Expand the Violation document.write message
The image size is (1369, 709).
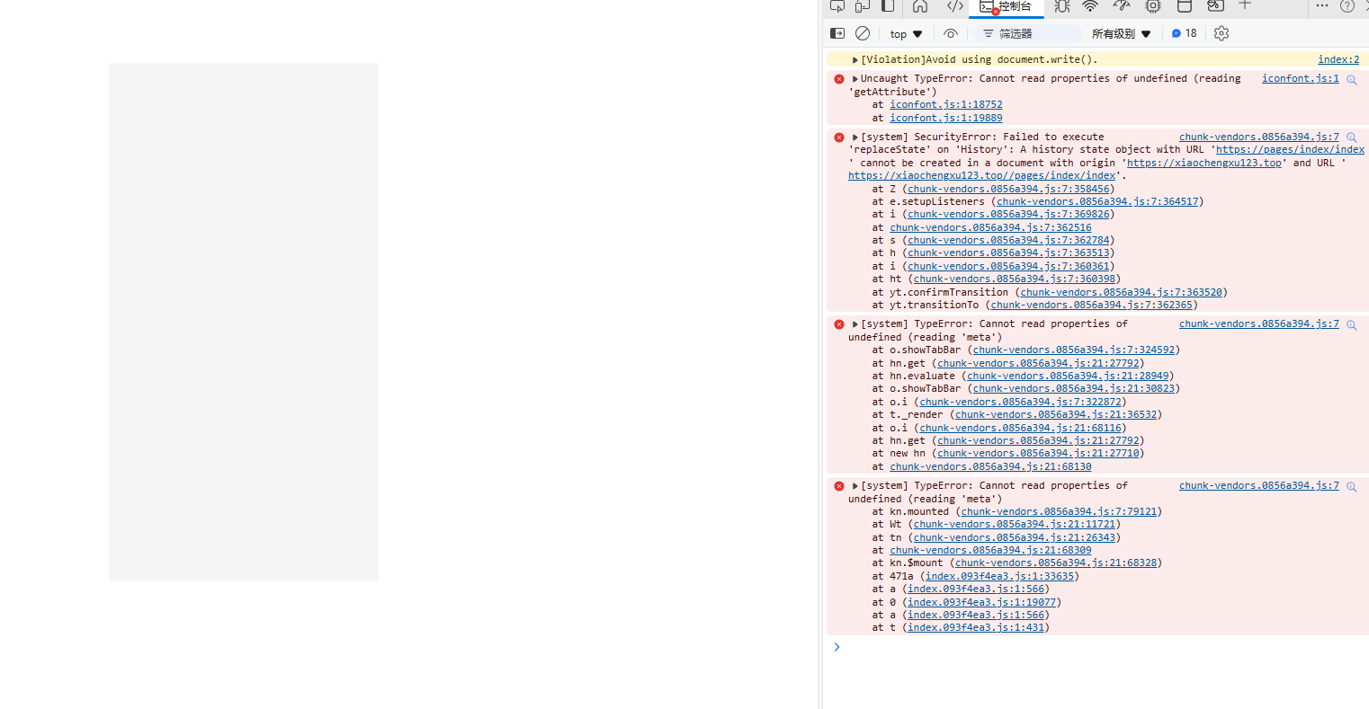click(x=855, y=60)
